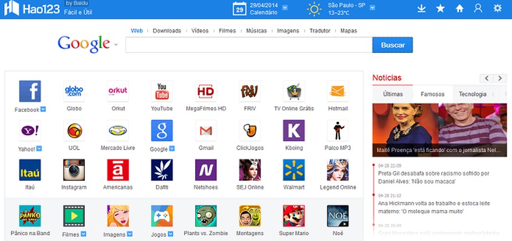Click the Walmart spark icon
The height and width of the screenshot is (241, 512).
pos(294,170)
